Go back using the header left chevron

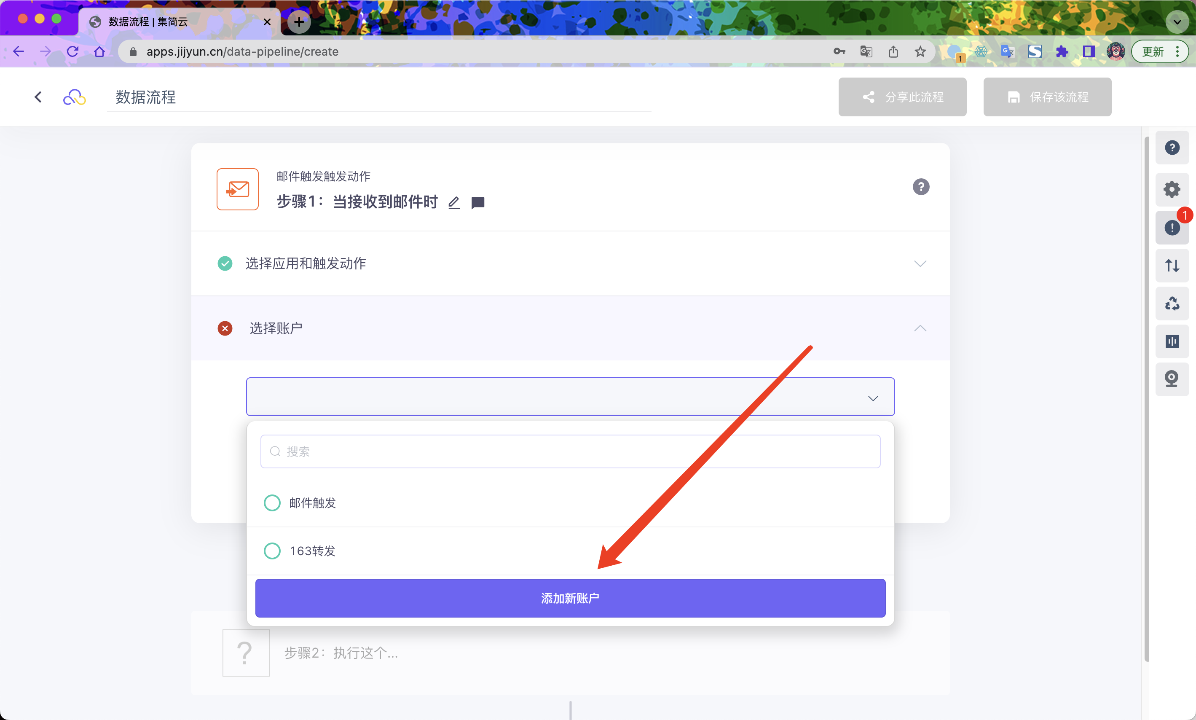[38, 97]
